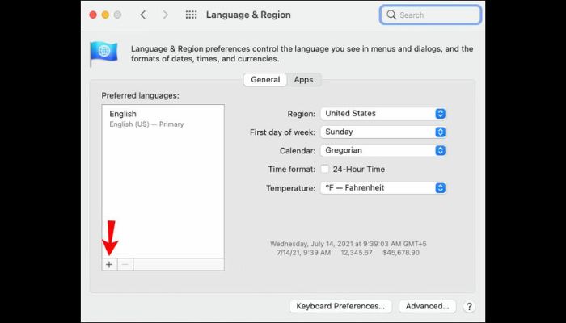This screenshot has height=323, width=566.
Task: Open the Temperature dropdown
Action: (x=383, y=188)
